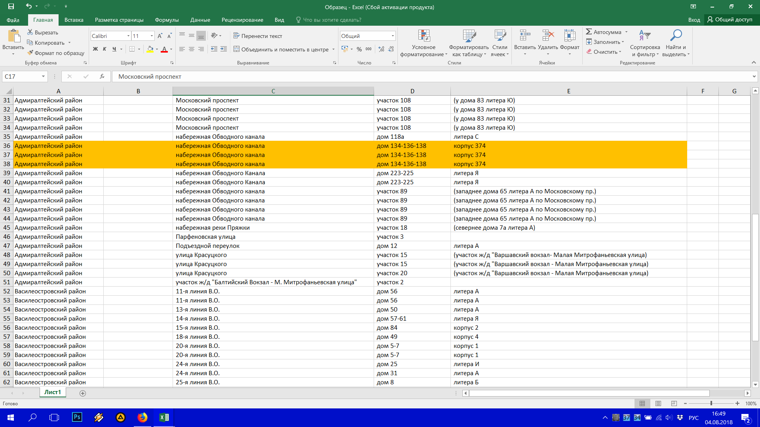Expand the Name Box dropdown
The image size is (760, 427).
click(x=43, y=76)
